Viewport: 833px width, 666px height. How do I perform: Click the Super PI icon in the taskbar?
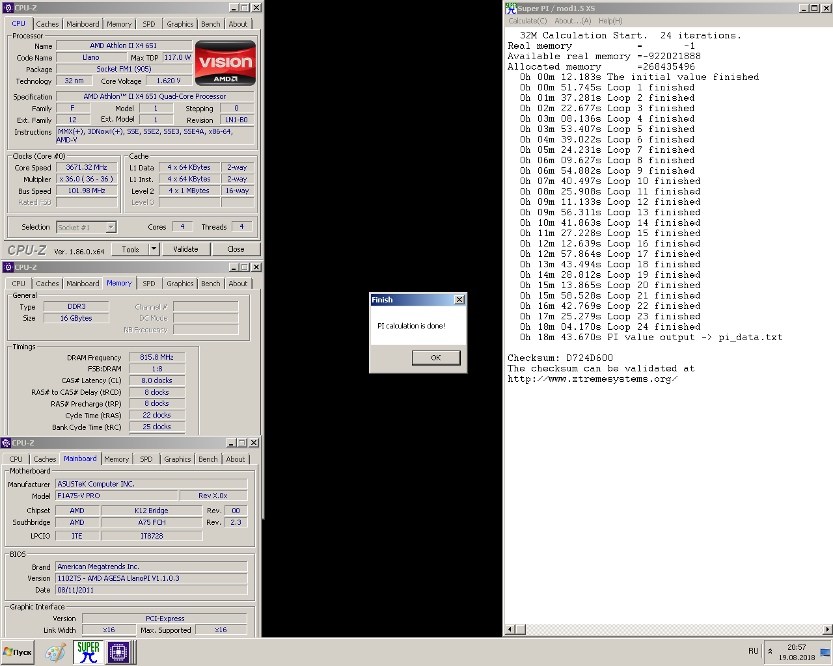pyautogui.click(x=88, y=652)
